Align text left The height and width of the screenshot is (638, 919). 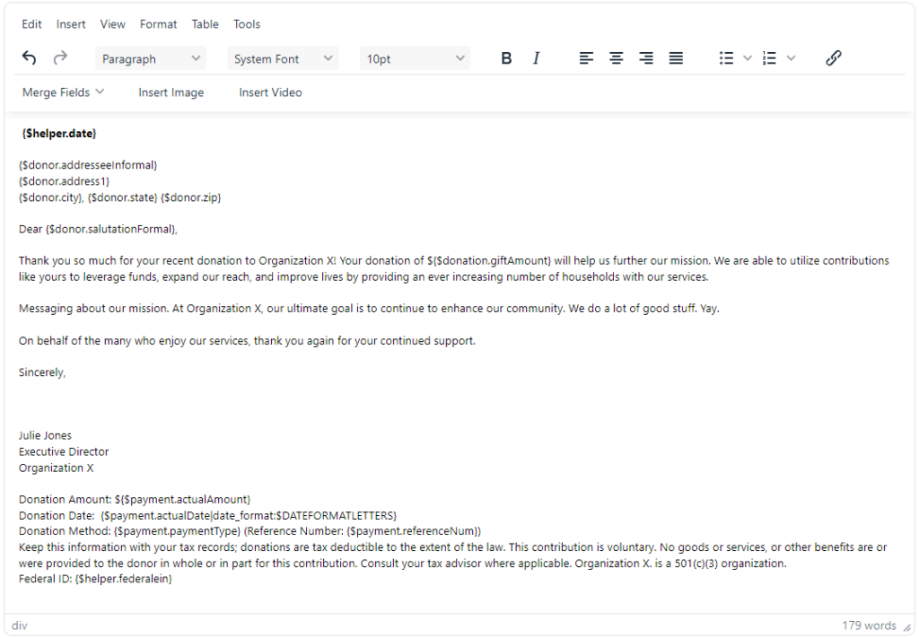586,58
